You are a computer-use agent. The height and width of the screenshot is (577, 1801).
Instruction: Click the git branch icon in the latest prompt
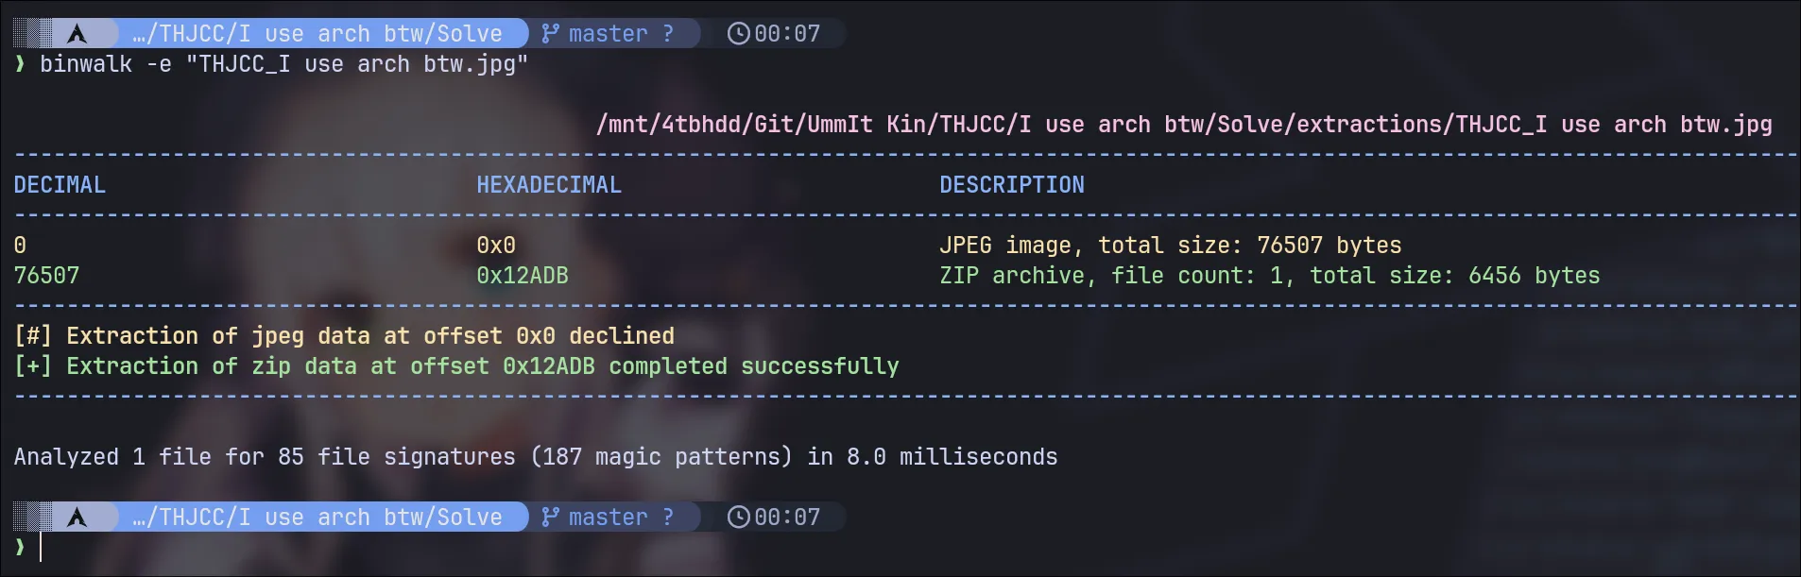click(x=550, y=518)
